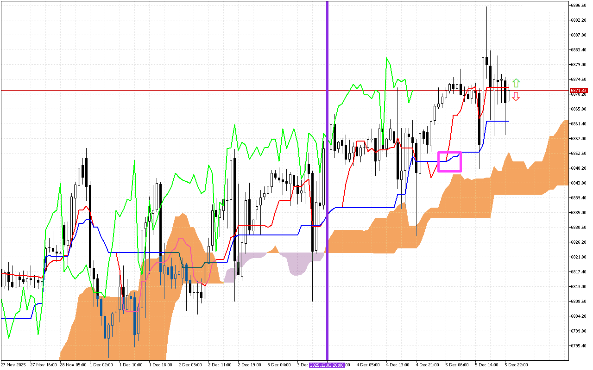Click the red sell arrow icon
The width and height of the screenshot is (593, 370).
[516, 97]
